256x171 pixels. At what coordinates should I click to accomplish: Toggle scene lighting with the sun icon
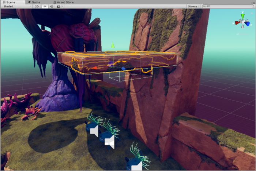coord(45,6)
